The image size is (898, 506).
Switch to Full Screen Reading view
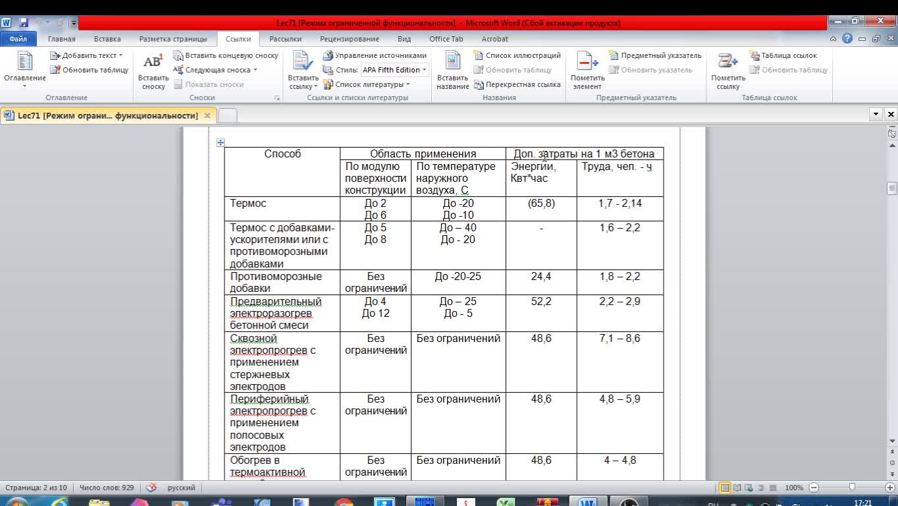click(737, 488)
